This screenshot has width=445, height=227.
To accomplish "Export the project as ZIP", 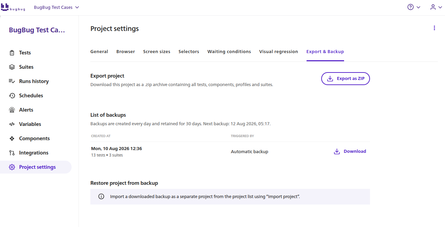I will pyautogui.click(x=345, y=79).
